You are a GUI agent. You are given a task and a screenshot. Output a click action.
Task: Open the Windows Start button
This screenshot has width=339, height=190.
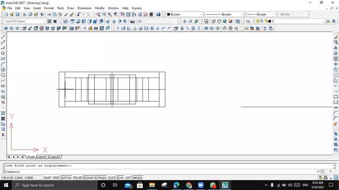6,185
